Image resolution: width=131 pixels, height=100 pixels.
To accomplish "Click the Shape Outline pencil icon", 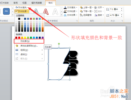I will pyautogui.click(x=16, y=11).
